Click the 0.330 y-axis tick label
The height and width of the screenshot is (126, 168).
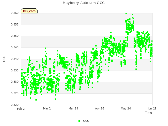click(15, 82)
